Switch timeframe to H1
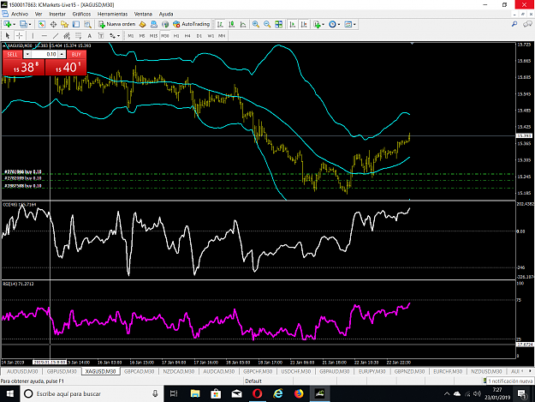Image resolution: width=535 pixels, height=402 pixels. click(x=176, y=35)
